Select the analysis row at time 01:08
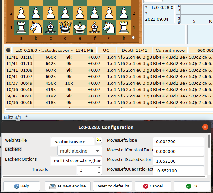213x193 pixels. tap(109, 70)
